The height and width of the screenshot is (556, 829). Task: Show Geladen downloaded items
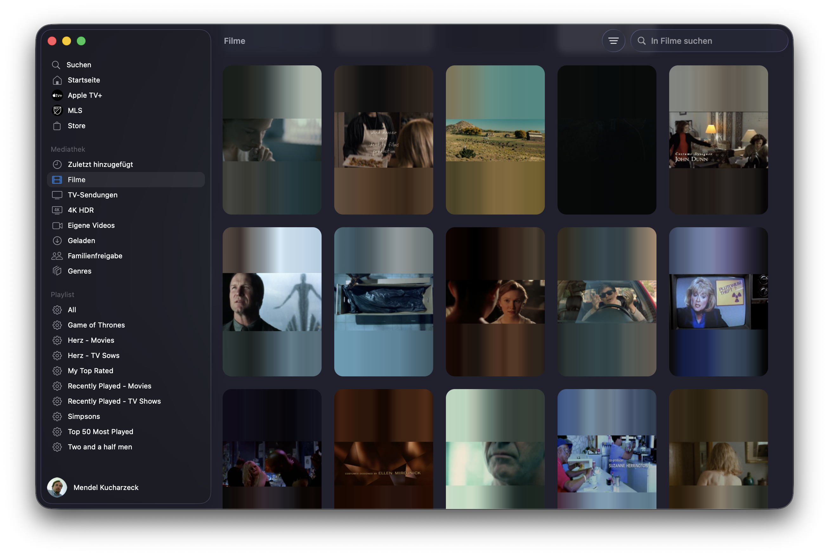pyautogui.click(x=126, y=241)
